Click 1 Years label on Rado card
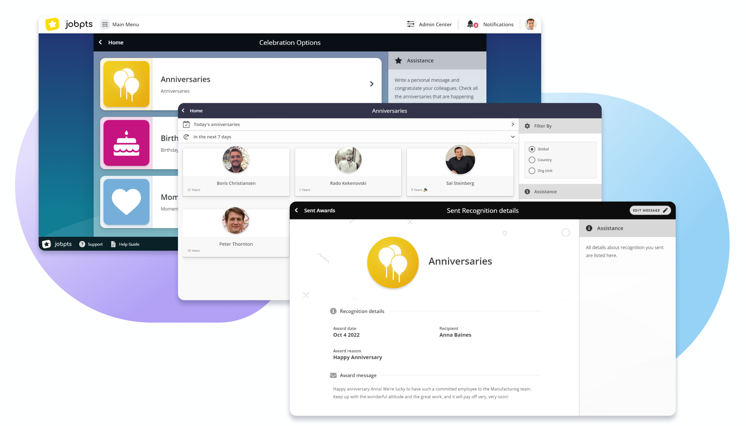The width and height of the screenshot is (746, 426). point(305,190)
